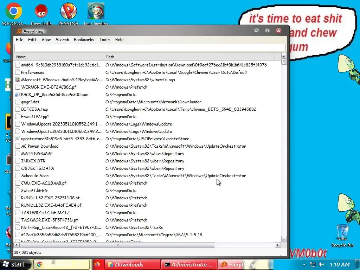
Task: Click the file icon next to Preferences
Action: [x=18, y=72]
